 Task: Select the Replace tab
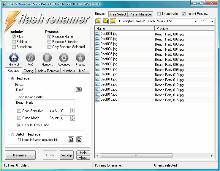13,71
